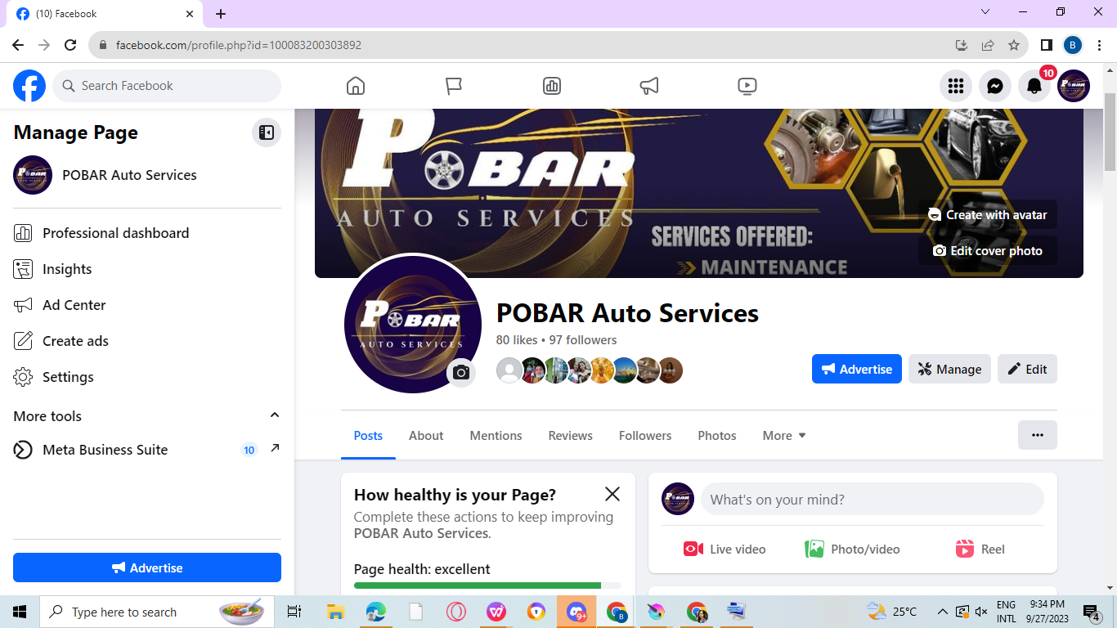This screenshot has height=628, width=1117.
Task: Expand the More tab dropdown
Action: pyautogui.click(x=784, y=436)
